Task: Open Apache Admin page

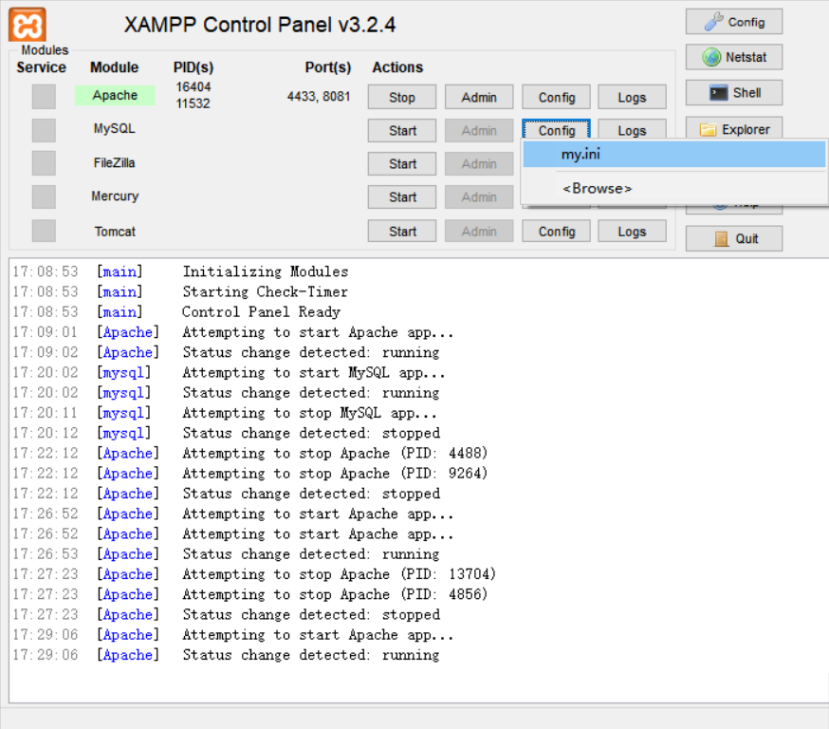Action: [479, 98]
